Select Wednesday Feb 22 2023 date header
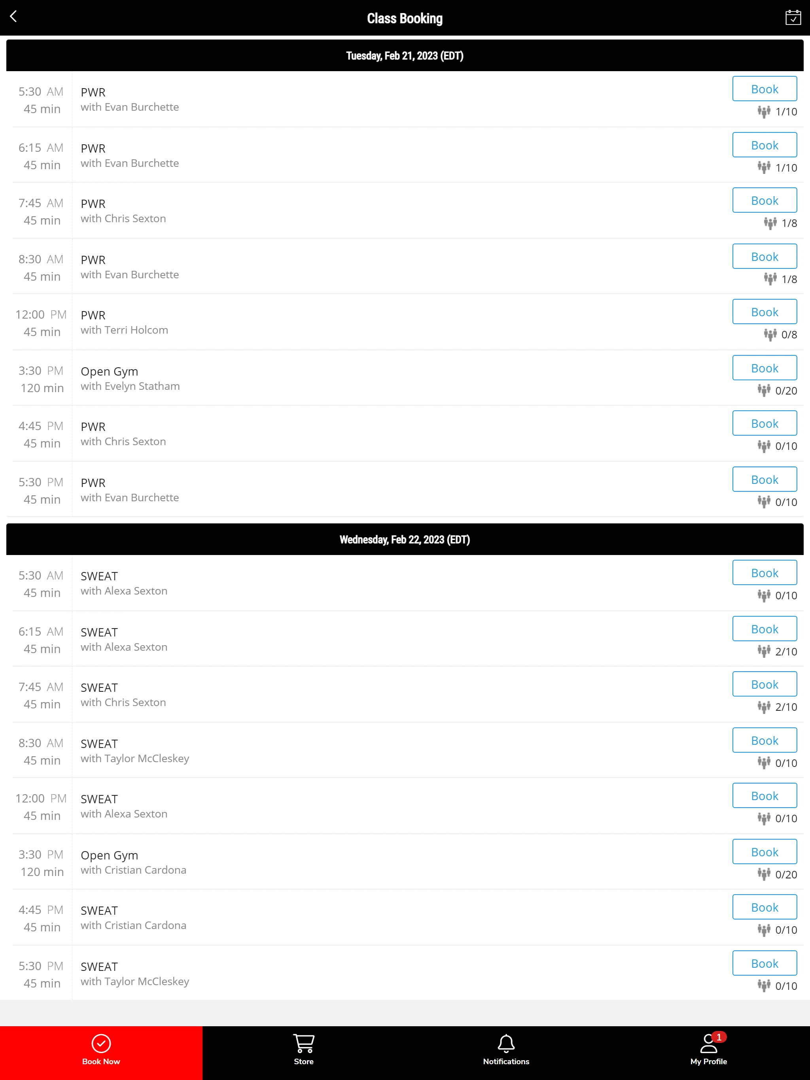The height and width of the screenshot is (1080, 810). coord(405,539)
